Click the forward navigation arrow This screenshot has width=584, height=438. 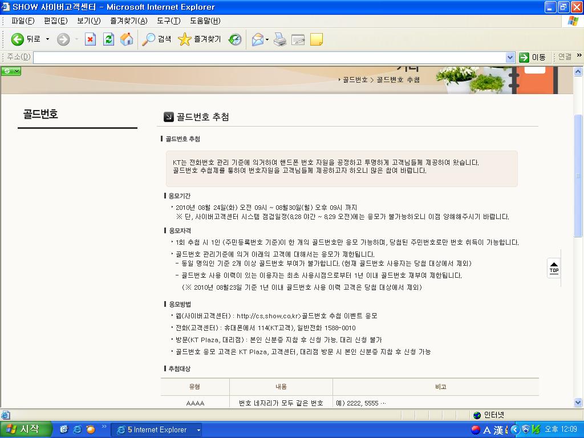pos(63,39)
